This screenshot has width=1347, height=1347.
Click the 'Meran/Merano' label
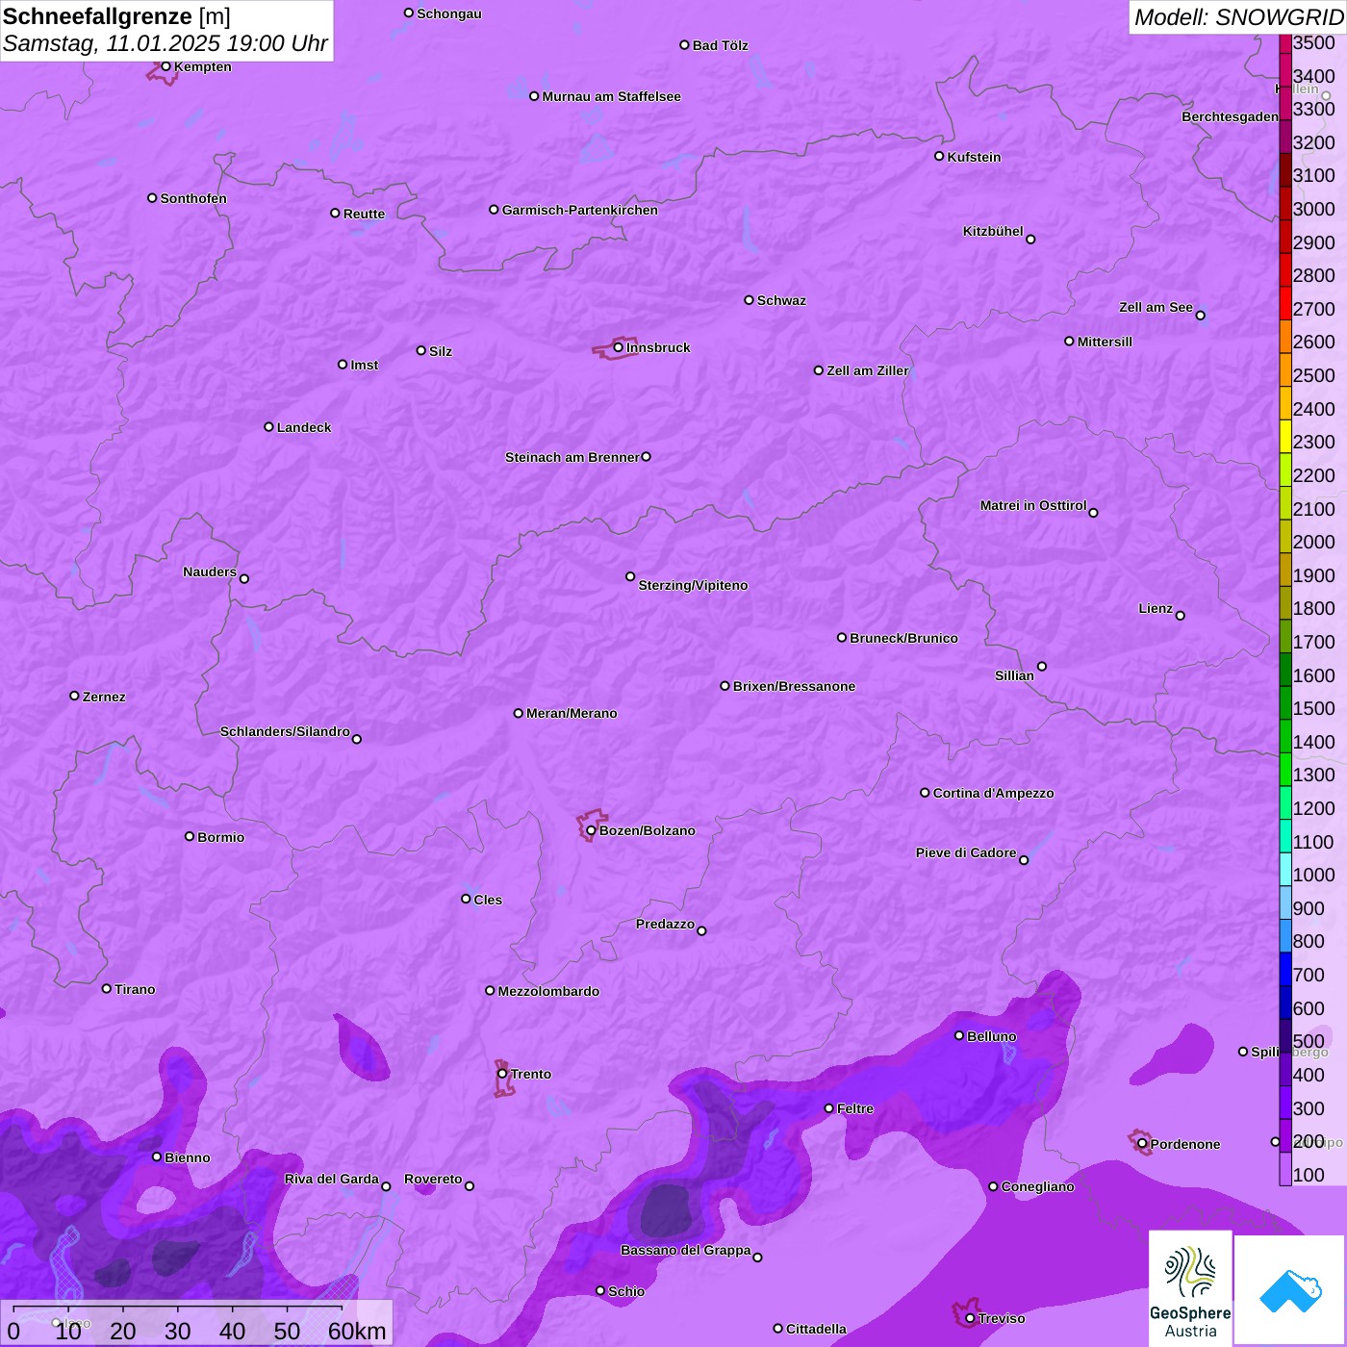(572, 713)
